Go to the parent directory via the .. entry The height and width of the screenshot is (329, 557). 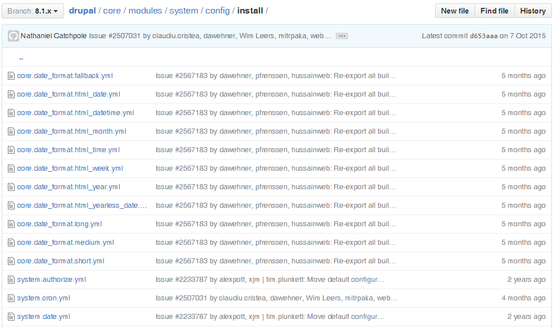[x=21, y=57]
